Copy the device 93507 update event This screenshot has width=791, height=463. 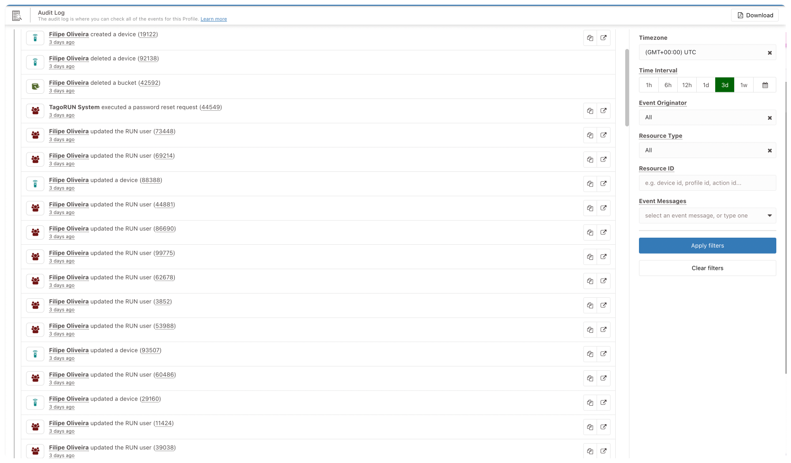[590, 354]
